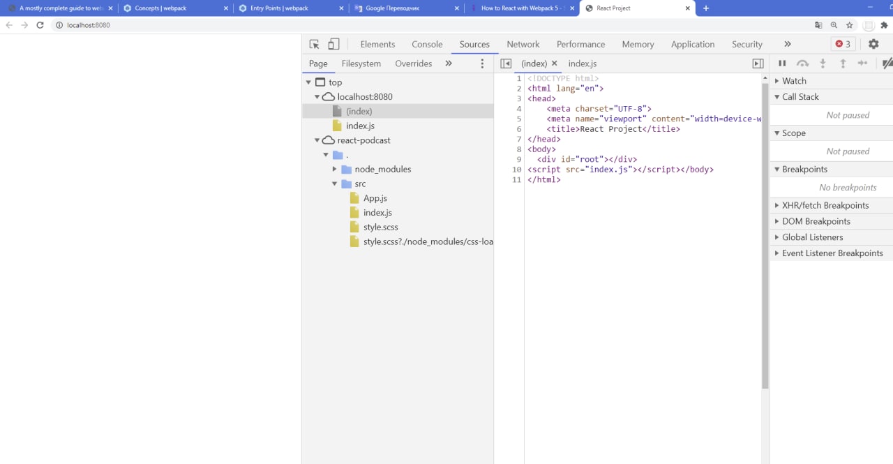Show more DevTools panel tabs chevron
The width and height of the screenshot is (893, 464).
pyautogui.click(x=788, y=44)
